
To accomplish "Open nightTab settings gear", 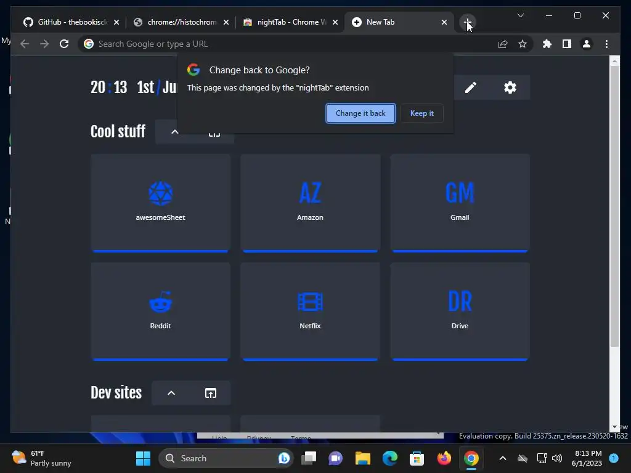I will coord(510,87).
